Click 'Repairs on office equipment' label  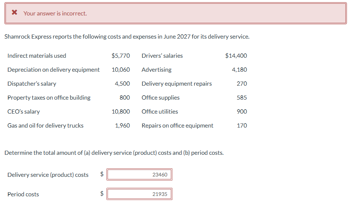point(177,126)
